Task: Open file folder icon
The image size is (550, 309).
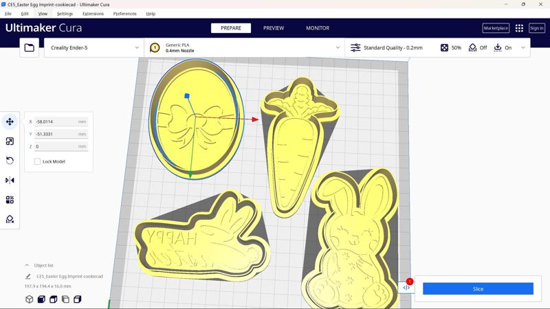Action: [29, 47]
